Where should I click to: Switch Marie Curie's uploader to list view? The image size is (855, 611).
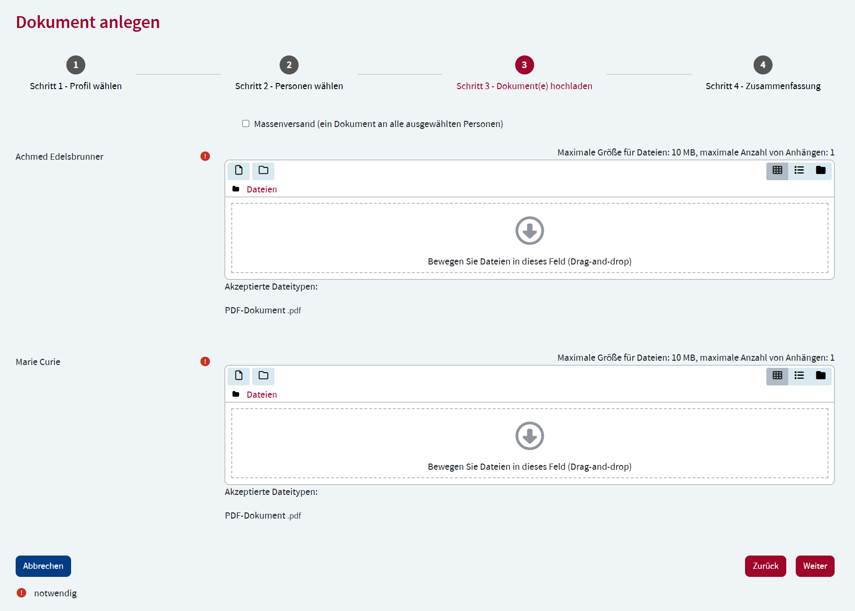800,376
